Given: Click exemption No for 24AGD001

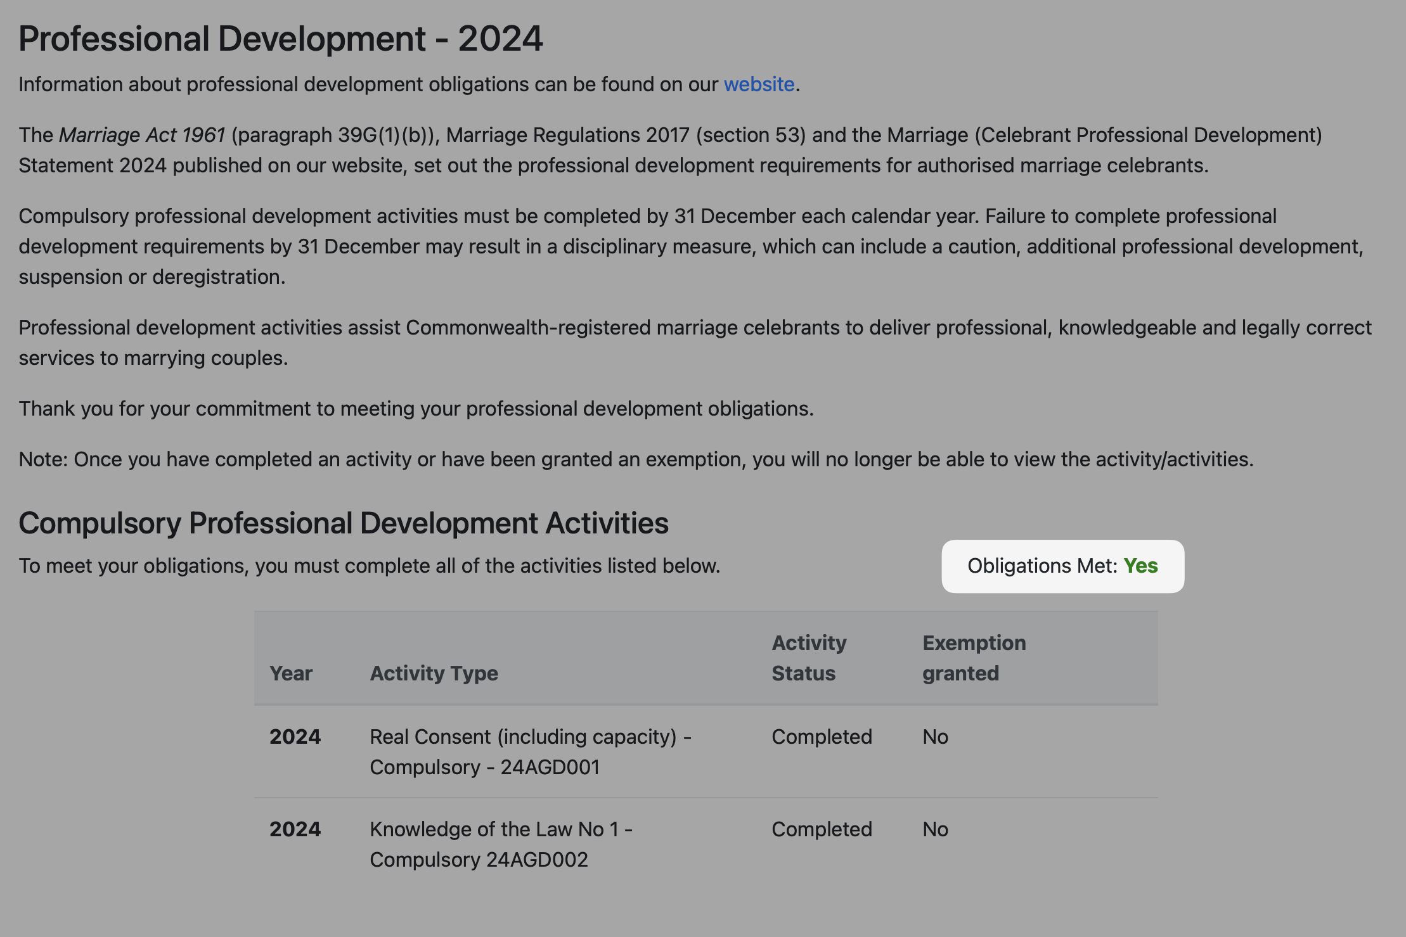Looking at the screenshot, I should (x=935, y=737).
